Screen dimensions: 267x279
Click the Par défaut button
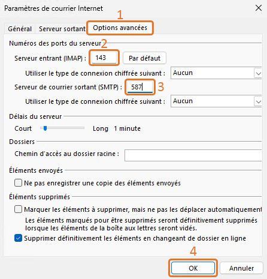coord(144,58)
